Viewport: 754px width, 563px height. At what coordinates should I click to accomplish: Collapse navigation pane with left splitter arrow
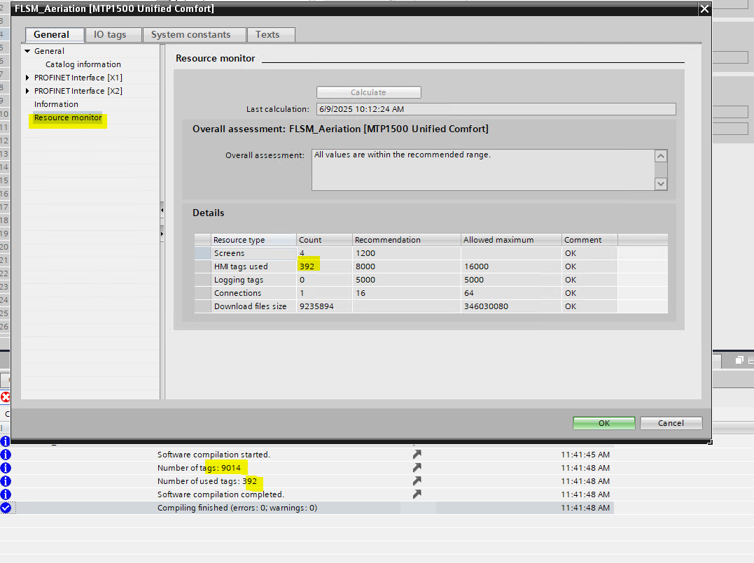(162, 210)
